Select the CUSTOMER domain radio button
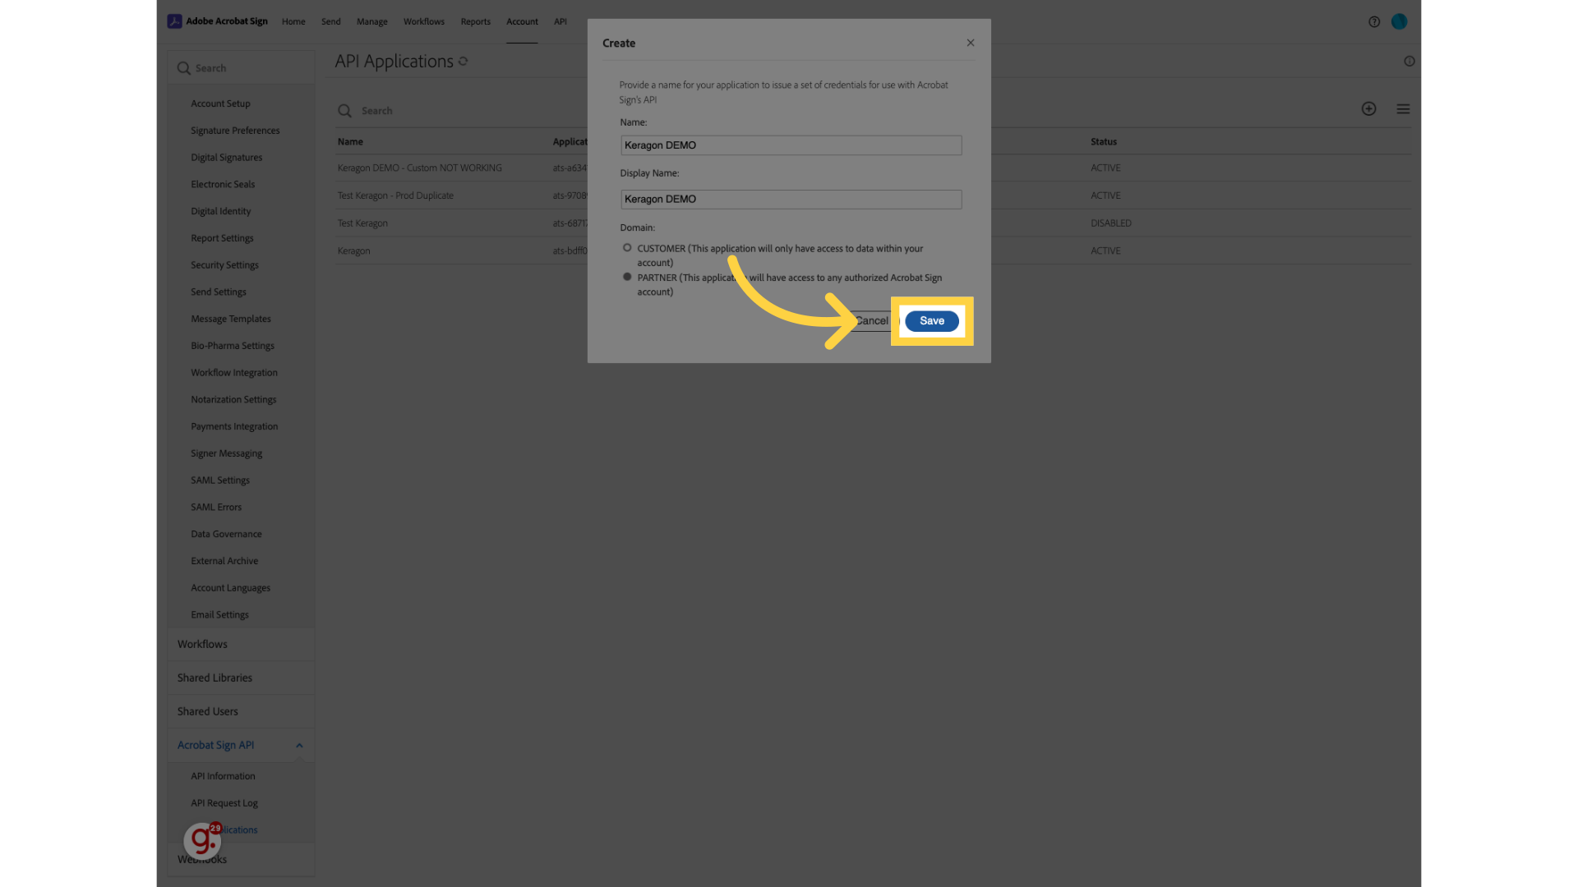This screenshot has height=887, width=1578. coord(627,248)
